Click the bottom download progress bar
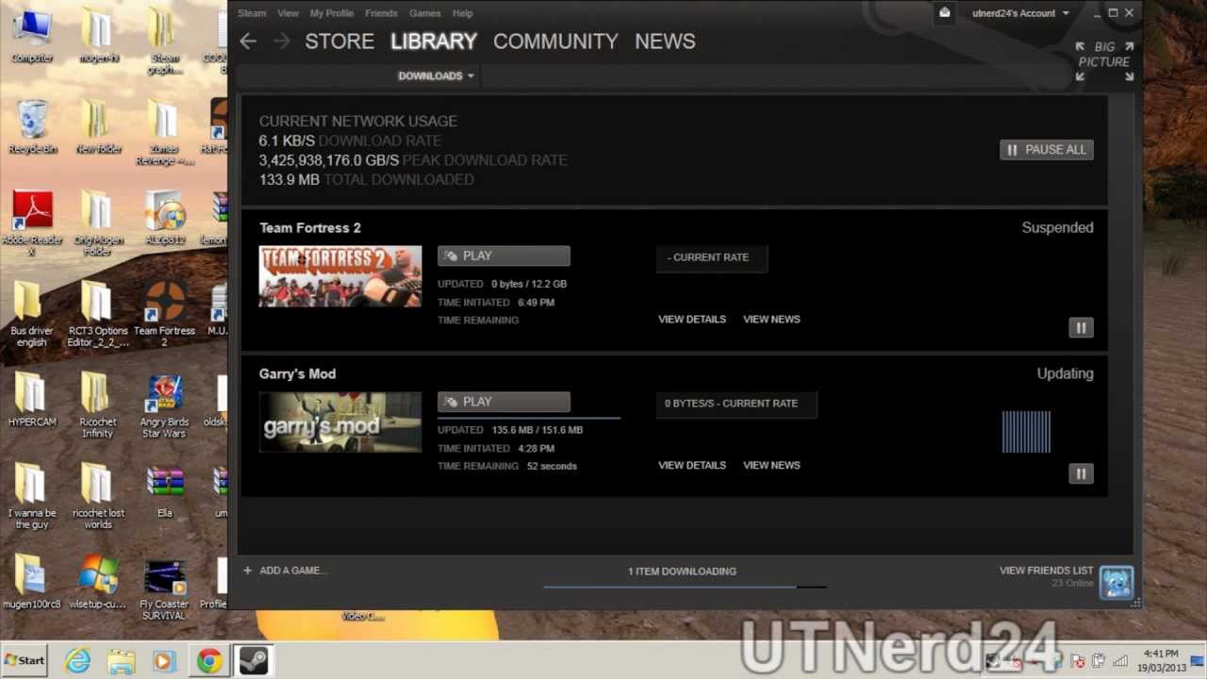Image resolution: width=1207 pixels, height=679 pixels. pyautogui.click(x=685, y=587)
